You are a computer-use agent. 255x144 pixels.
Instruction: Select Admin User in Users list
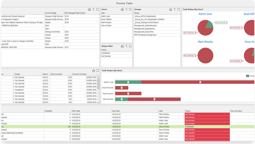[116, 16]
